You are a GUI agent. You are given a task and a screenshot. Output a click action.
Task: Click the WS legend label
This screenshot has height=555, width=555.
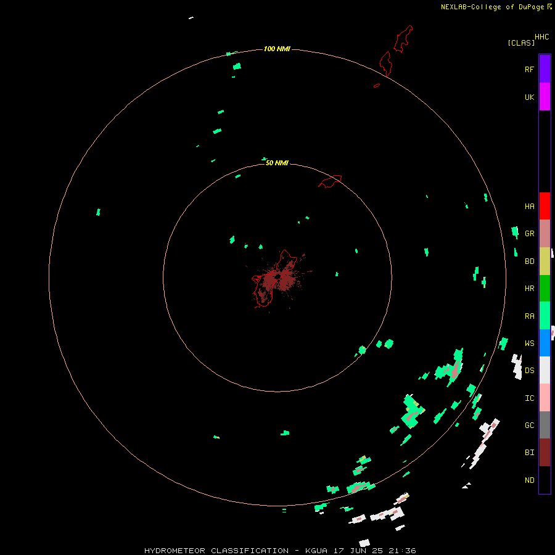point(529,343)
